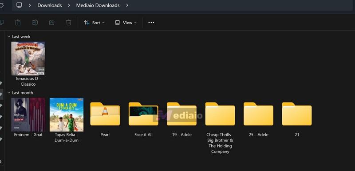Image resolution: width=355 pixels, height=171 pixels.
Task: Click the 'Last month' group header text
Action: tap(23, 93)
